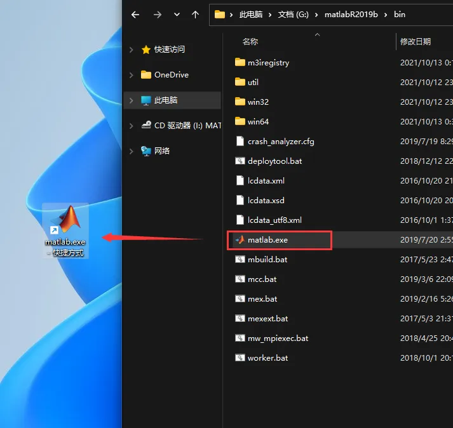Screen dimensions: 453x428
Task: Click the matlab.exe icon in file list
Action: point(240,239)
